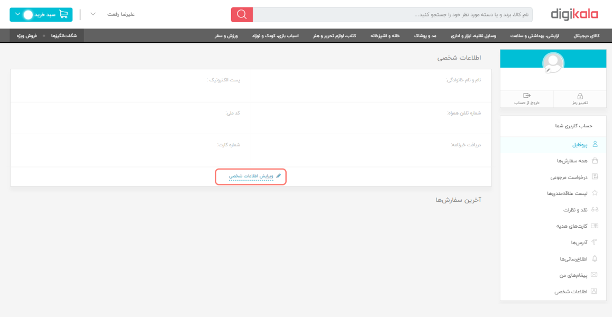Click the special sale link

pos(27,36)
